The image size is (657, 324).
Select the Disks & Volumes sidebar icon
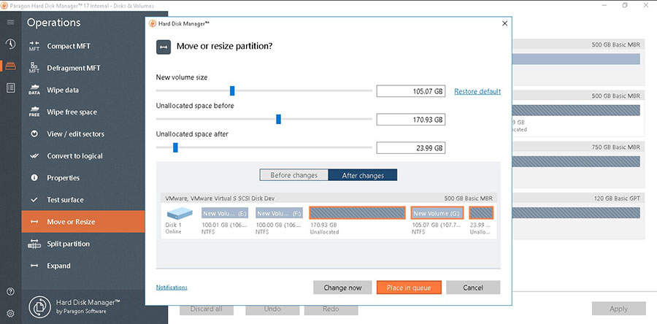click(10, 66)
